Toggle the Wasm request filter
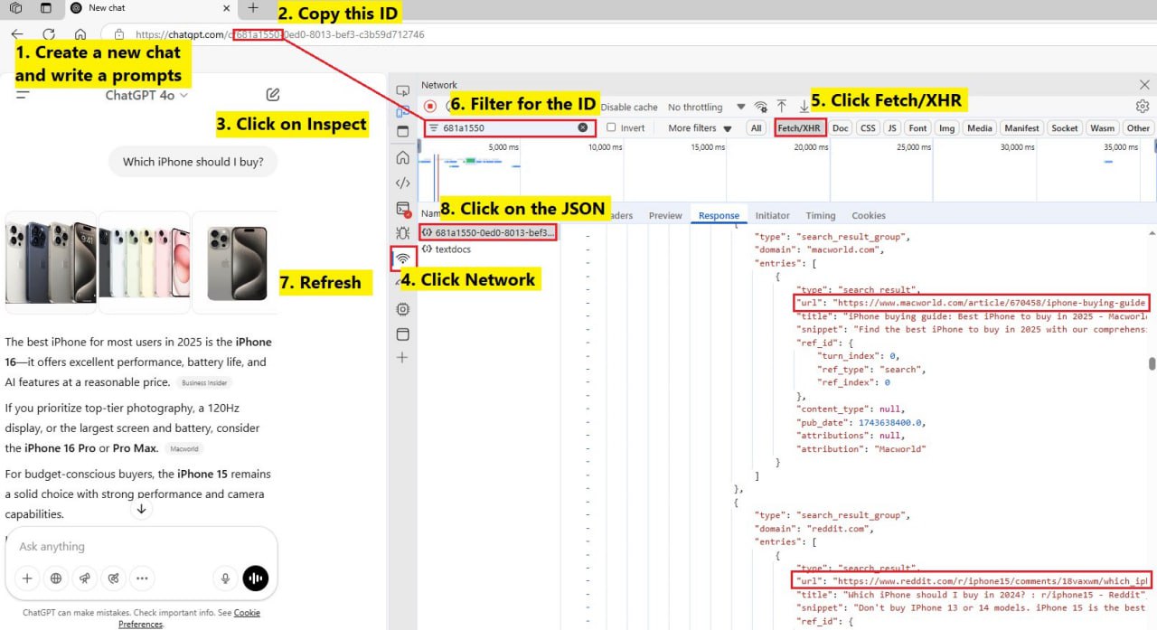This screenshot has width=1157, height=630. click(1103, 128)
